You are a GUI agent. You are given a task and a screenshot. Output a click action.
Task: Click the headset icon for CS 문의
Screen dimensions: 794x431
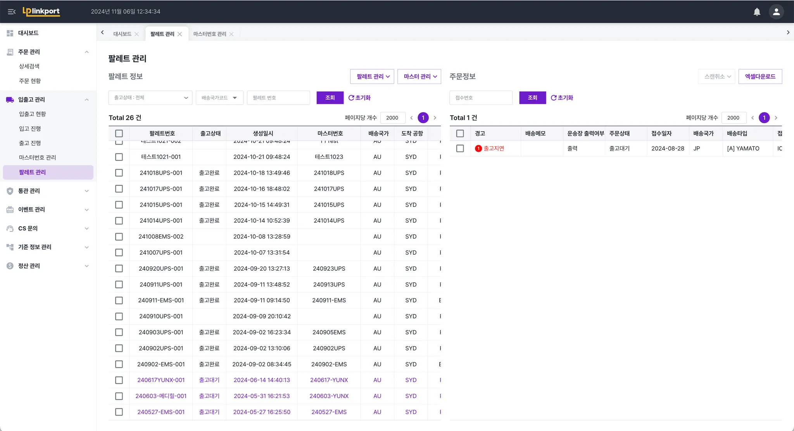point(10,228)
